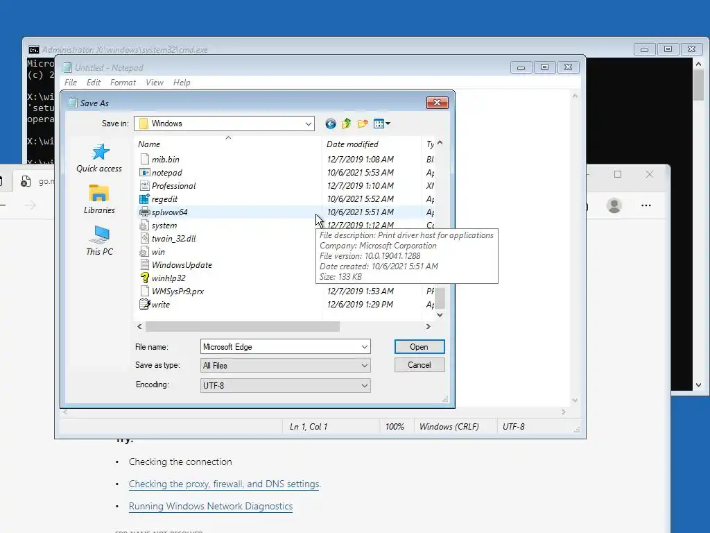Click the cmd window title bar icon

tap(33, 50)
